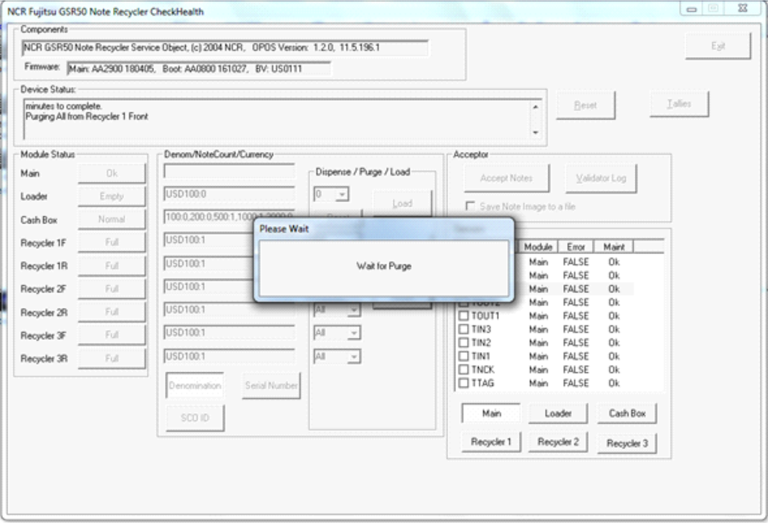Click the Serial Number button

click(271, 385)
